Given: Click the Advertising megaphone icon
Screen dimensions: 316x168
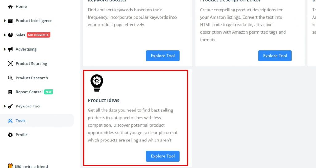Looking at the screenshot, I should (x=10, y=49).
